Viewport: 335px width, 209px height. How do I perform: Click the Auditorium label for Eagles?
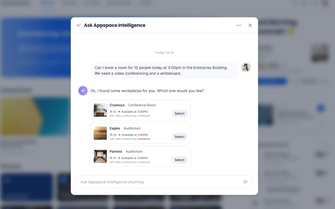[132, 128]
